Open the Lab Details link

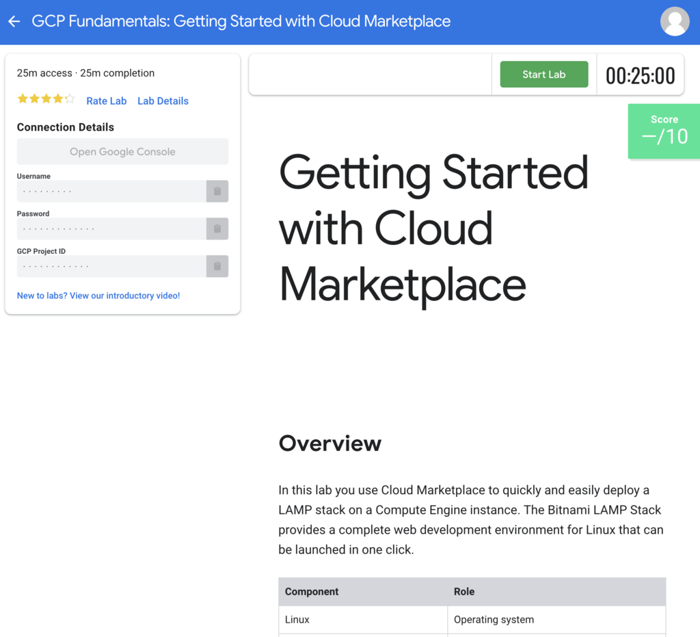click(163, 101)
